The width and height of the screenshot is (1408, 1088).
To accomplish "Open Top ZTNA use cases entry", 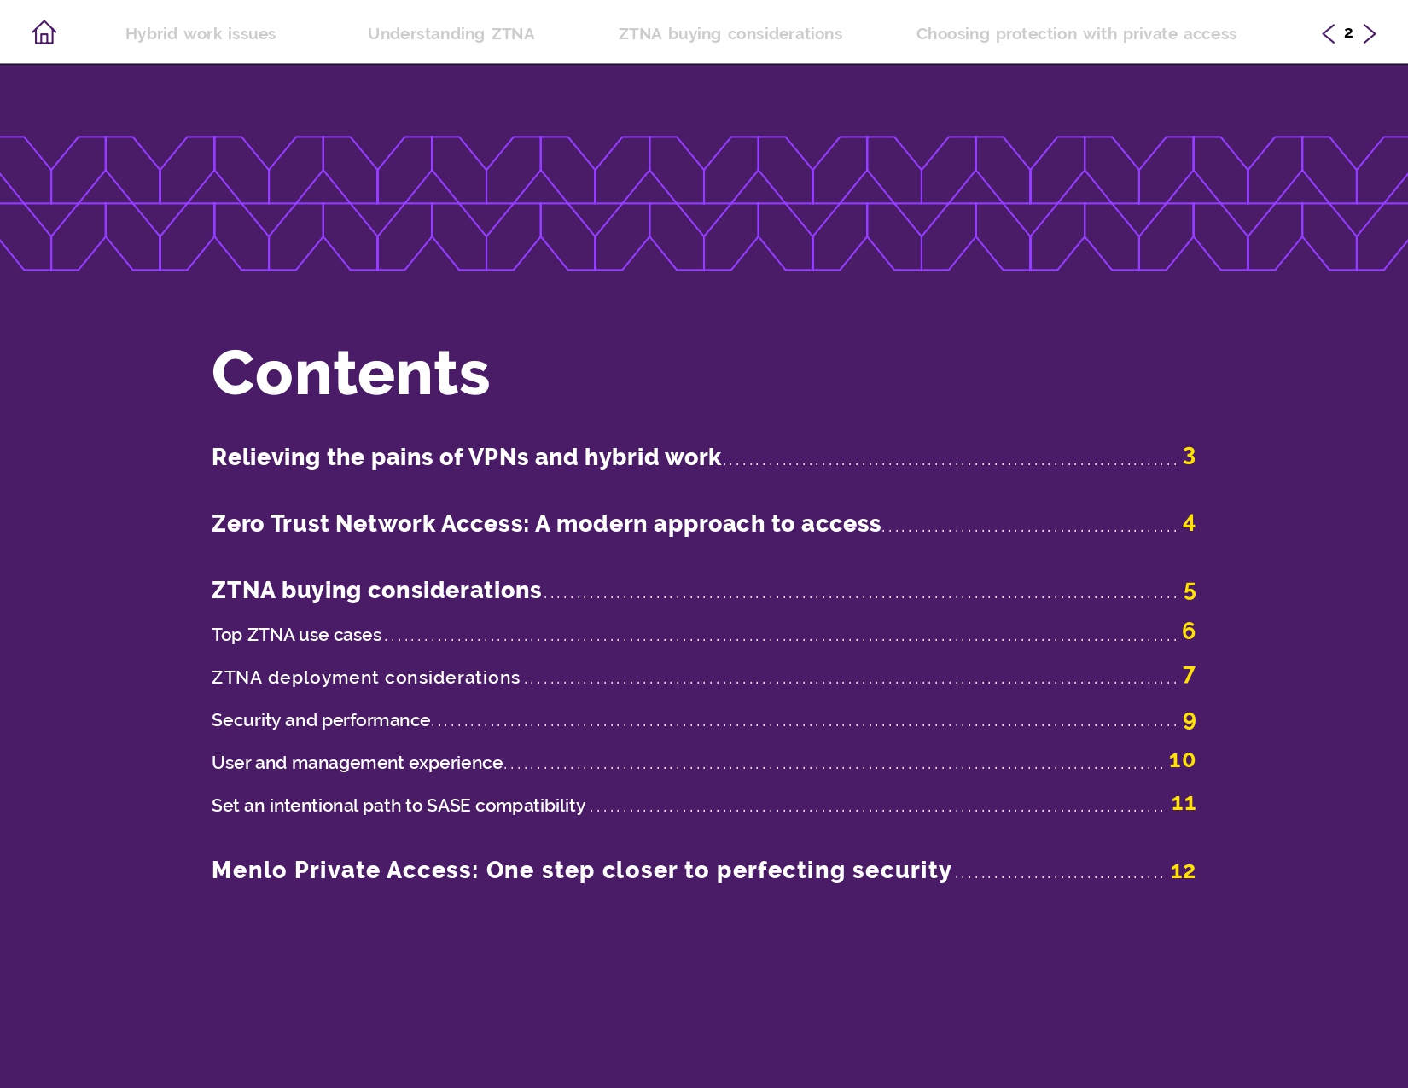I will (296, 635).
